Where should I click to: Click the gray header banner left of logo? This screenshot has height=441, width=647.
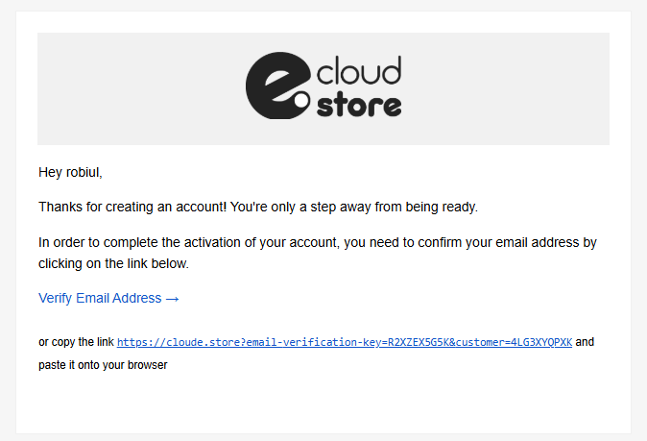134,88
